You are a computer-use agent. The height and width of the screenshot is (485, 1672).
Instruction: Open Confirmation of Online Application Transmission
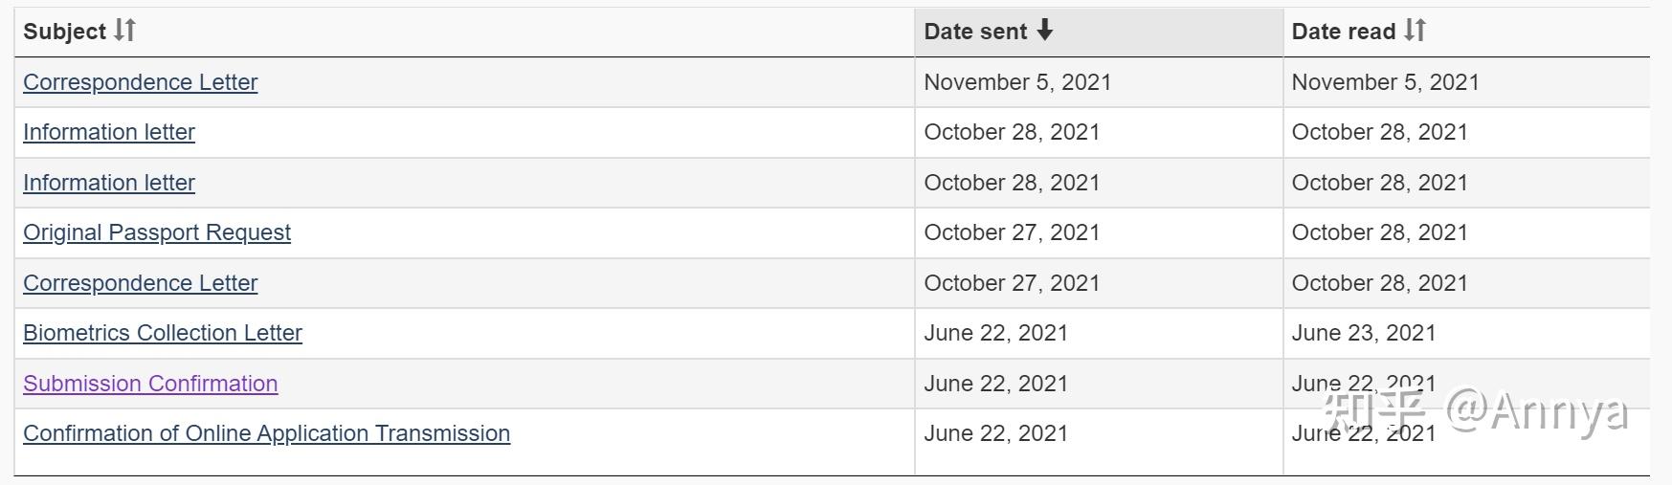[266, 433]
